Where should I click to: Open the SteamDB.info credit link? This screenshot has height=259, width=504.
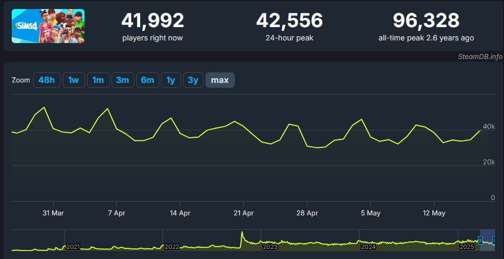tap(480, 56)
